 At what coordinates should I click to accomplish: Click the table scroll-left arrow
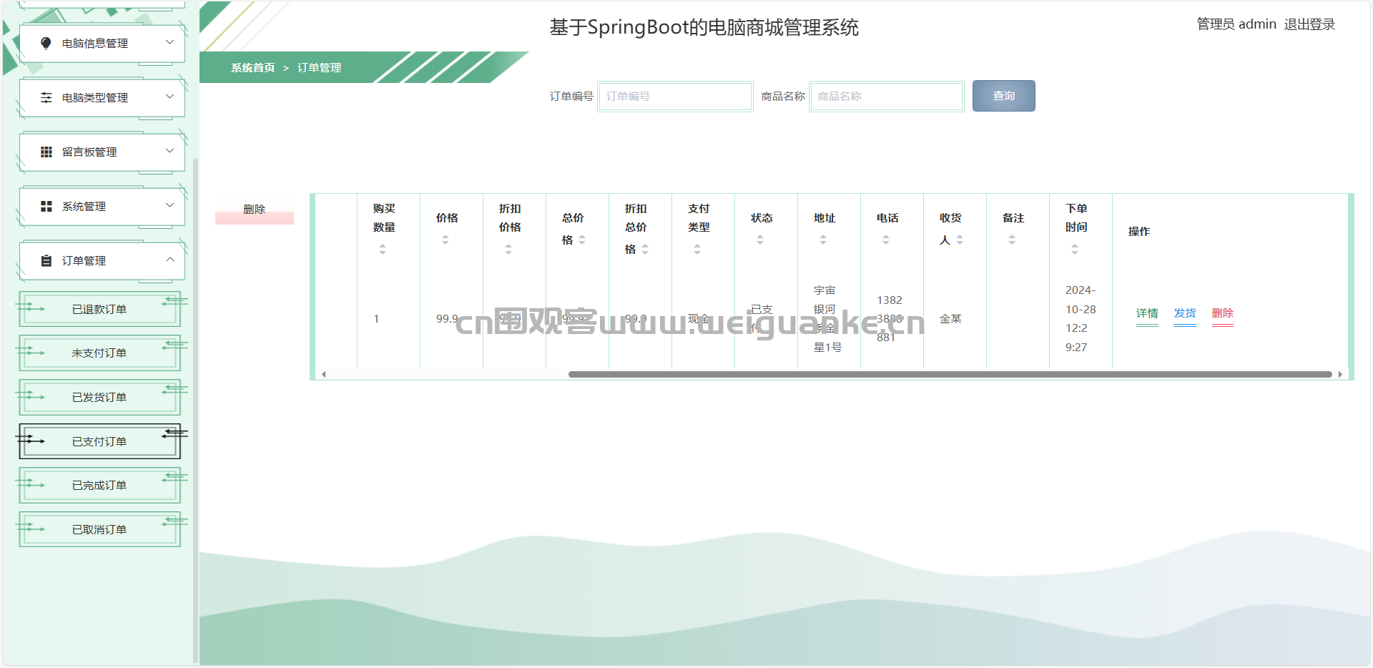(324, 374)
